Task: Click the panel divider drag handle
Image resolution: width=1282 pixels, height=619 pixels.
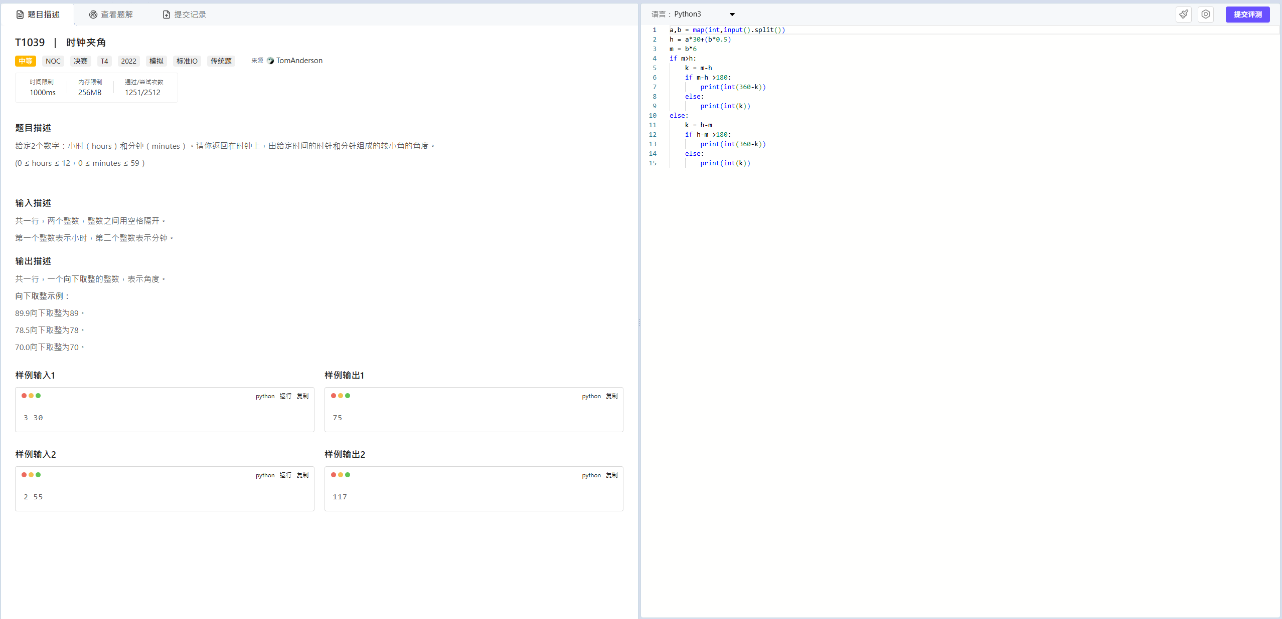Action: tap(639, 323)
